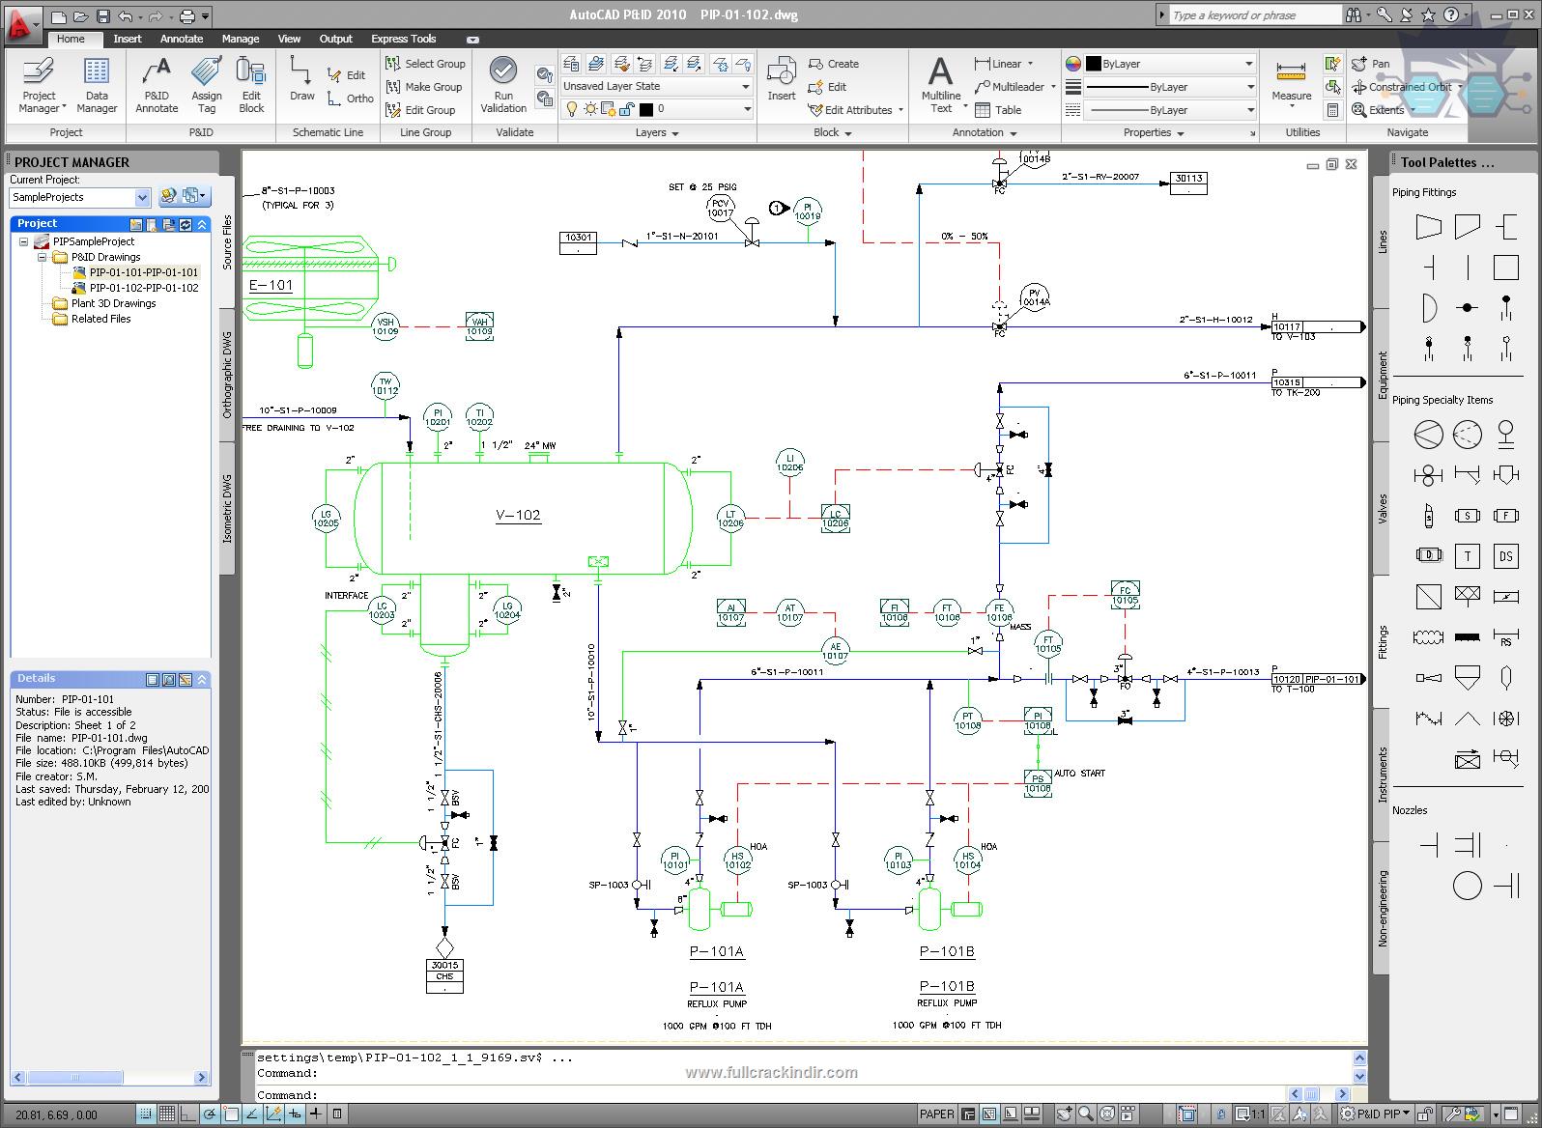Expand the Layers panel title arrow
Viewport: 1542px width, 1128px height.
coord(674,133)
